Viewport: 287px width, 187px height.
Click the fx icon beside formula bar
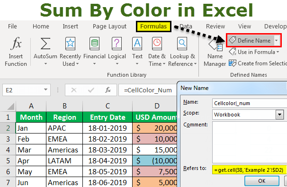click(x=108, y=90)
